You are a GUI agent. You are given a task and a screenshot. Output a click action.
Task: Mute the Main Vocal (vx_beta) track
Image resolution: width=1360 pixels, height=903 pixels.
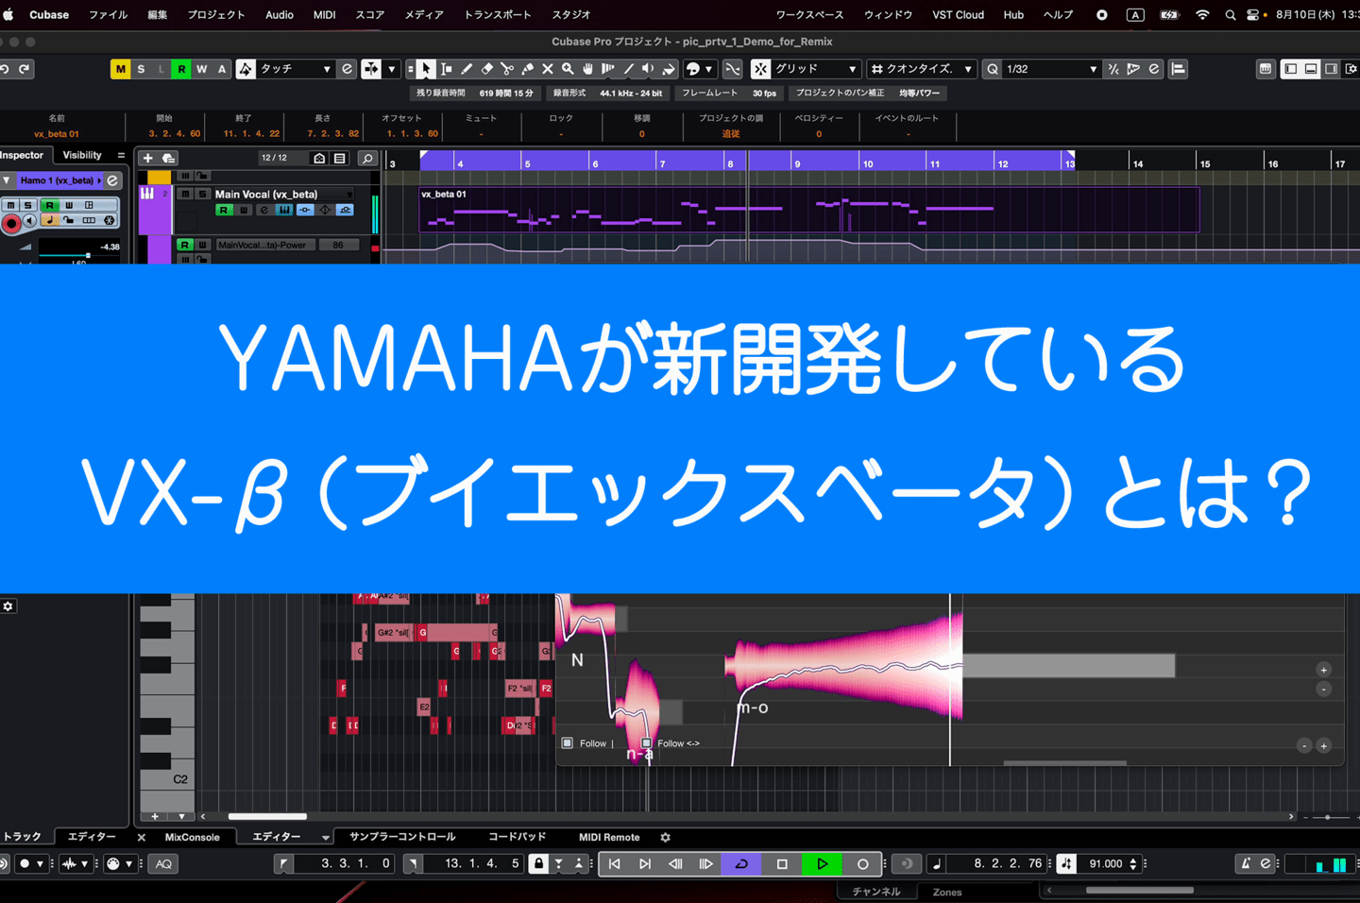[x=185, y=194]
